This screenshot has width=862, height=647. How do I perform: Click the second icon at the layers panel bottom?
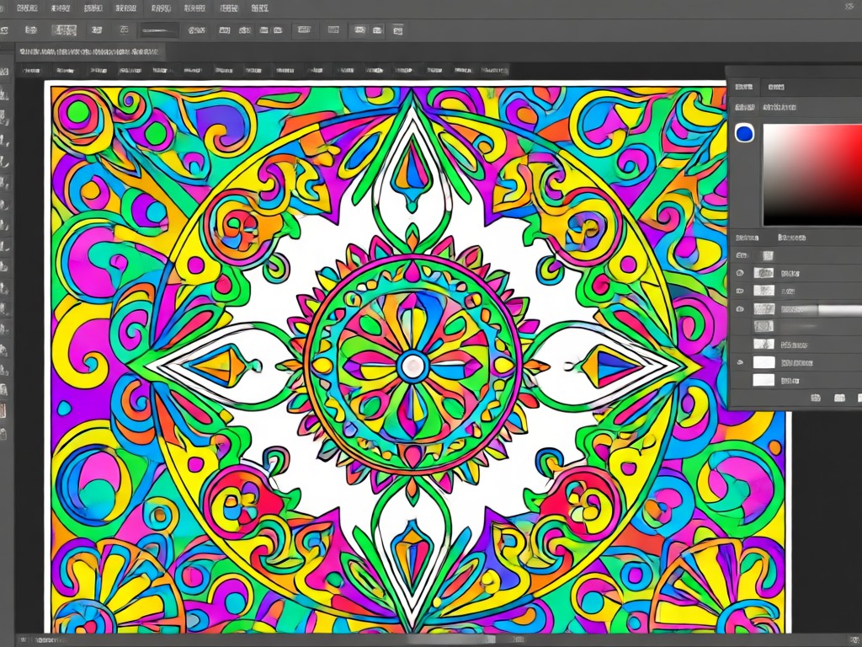[839, 398]
